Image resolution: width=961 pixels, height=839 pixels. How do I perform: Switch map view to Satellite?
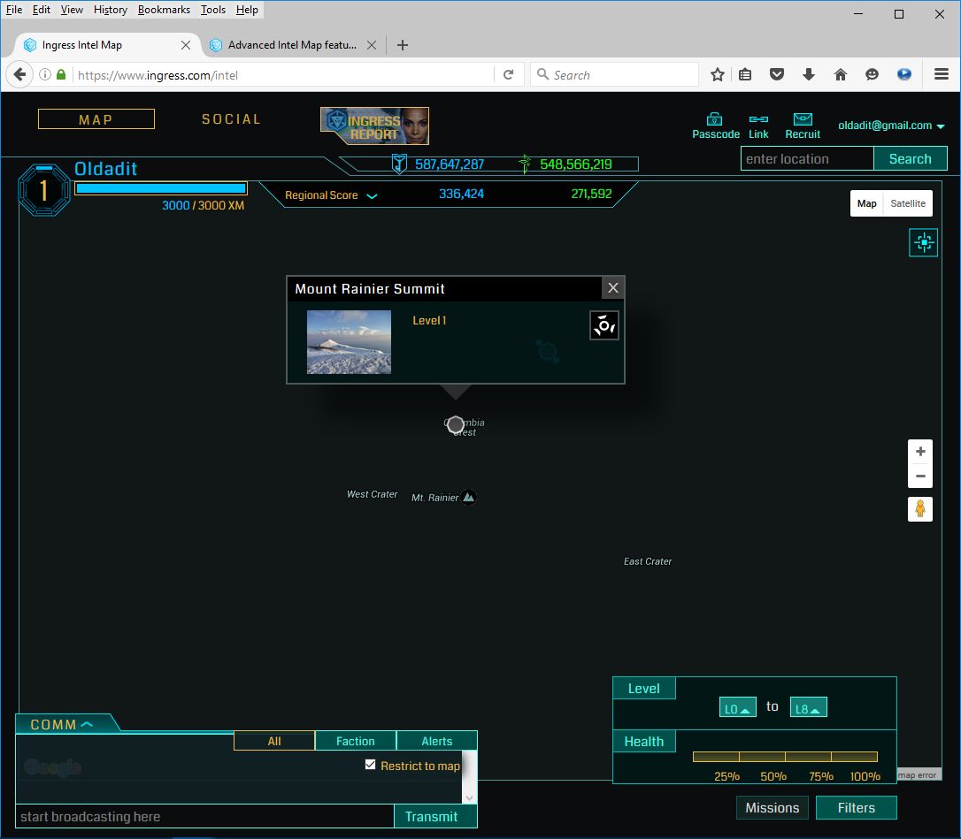coord(908,203)
